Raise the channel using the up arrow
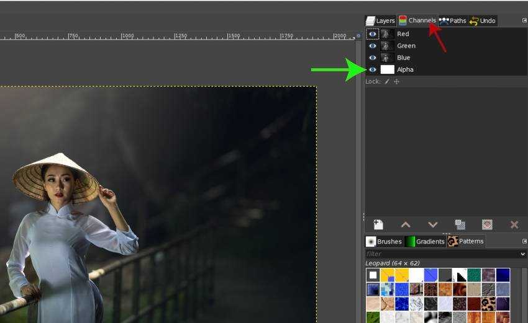The height and width of the screenshot is (323, 528). (406, 224)
